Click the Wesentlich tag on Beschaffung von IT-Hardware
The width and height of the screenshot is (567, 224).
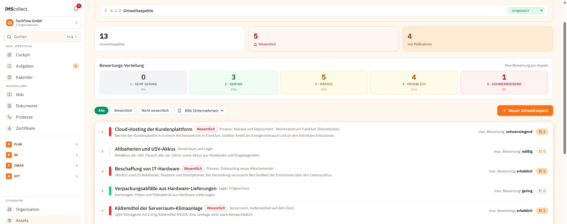pyautogui.click(x=193, y=169)
